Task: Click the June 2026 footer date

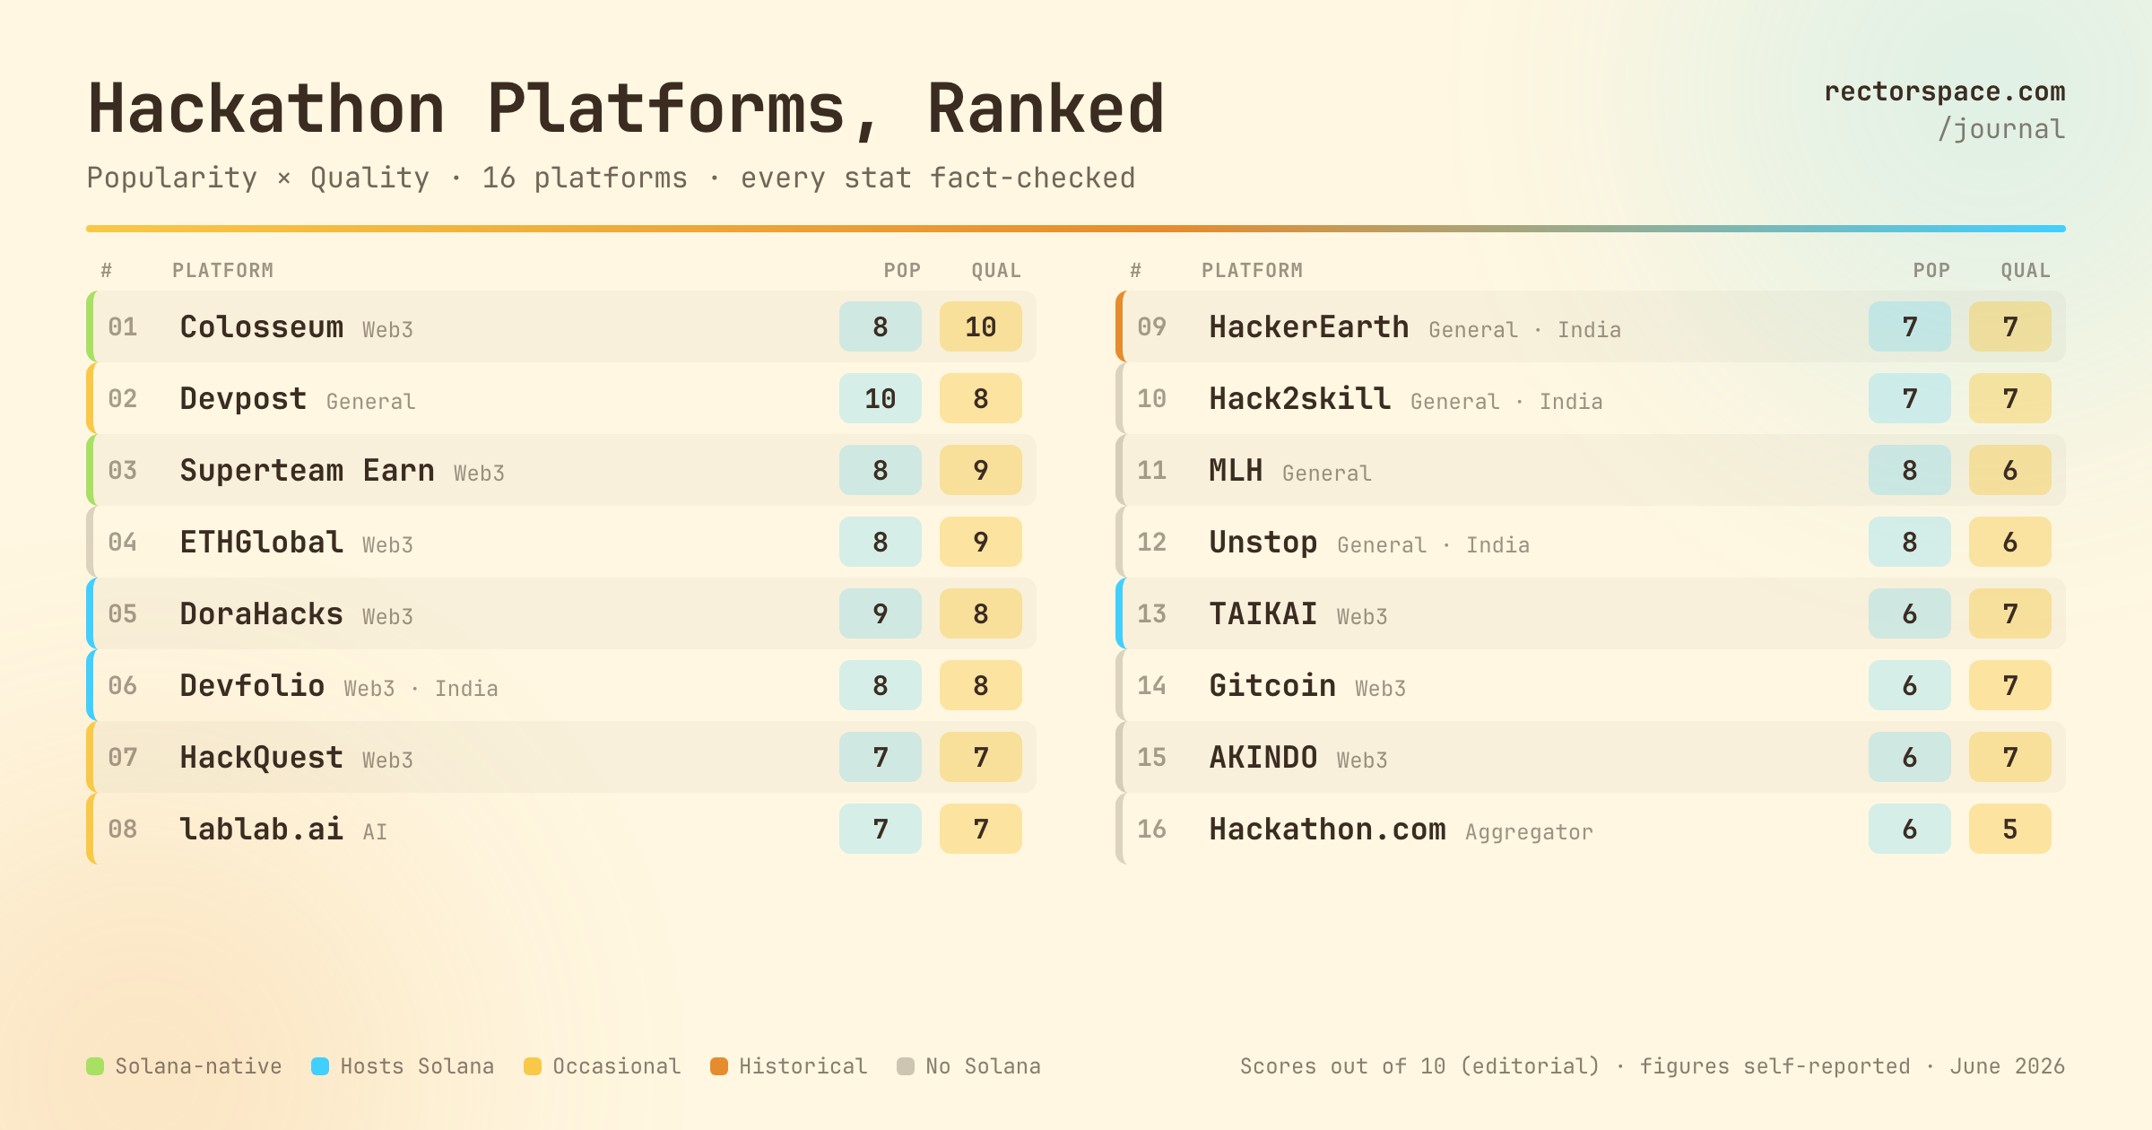Action: point(2008,1066)
